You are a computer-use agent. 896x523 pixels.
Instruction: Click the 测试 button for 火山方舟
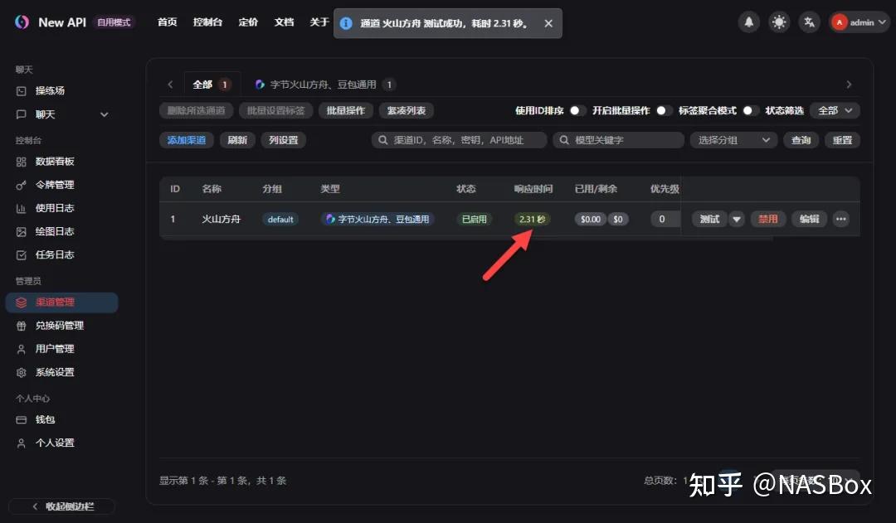click(709, 220)
